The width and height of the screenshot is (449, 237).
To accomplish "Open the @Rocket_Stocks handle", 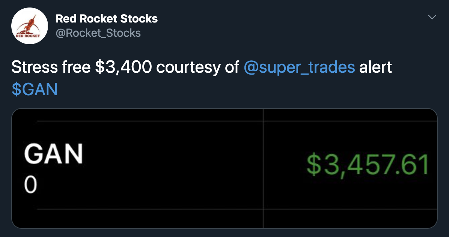I will (x=98, y=33).
